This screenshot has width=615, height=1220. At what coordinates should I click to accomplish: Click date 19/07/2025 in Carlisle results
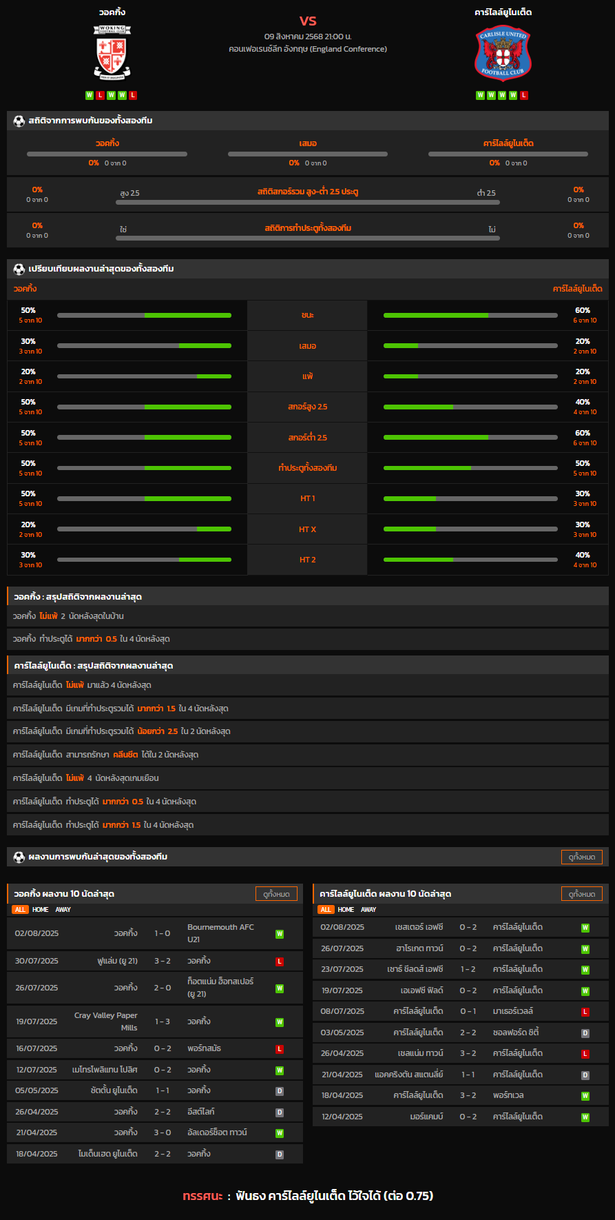342,990
